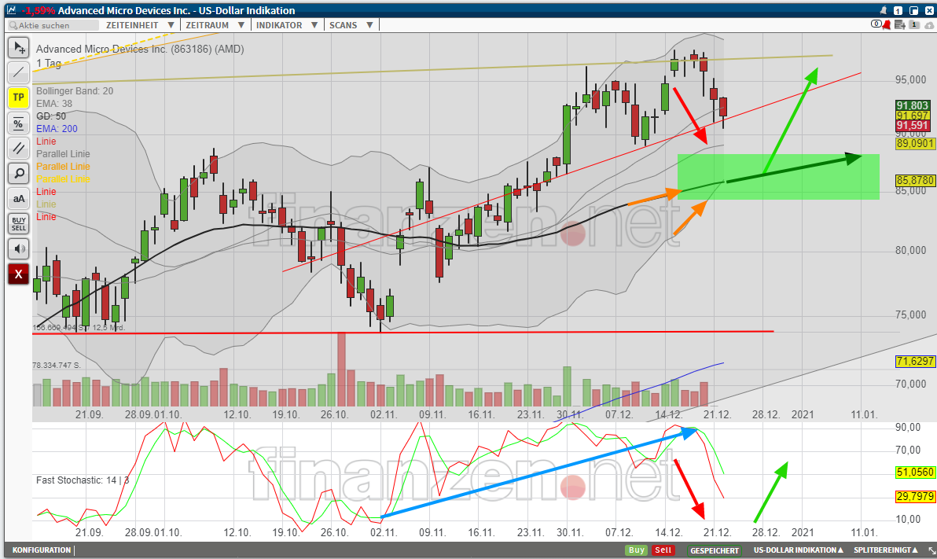Screen dimensions: 937x559
Task: Click the 85,8780 price label
Action: 915,180
